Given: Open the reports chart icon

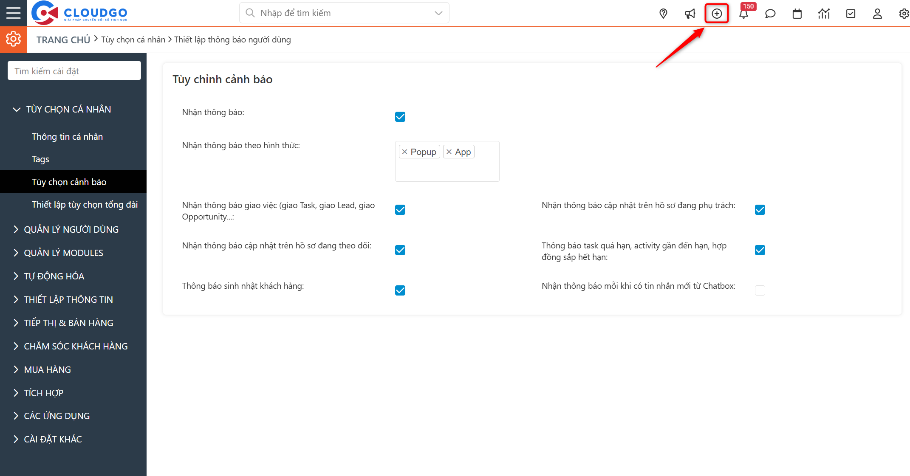Looking at the screenshot, I should tap(824, 14).
